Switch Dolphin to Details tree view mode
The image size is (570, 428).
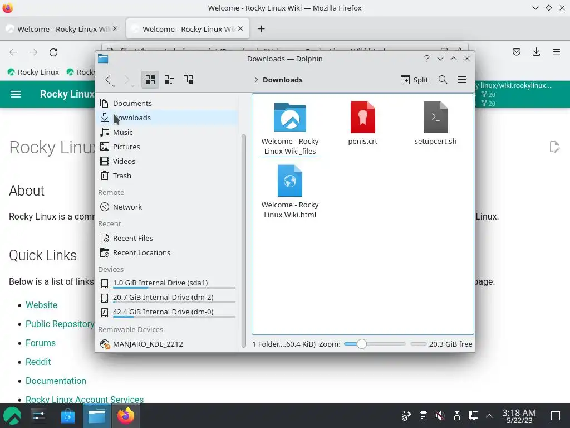pyautogui.click(x=188, y=80)
